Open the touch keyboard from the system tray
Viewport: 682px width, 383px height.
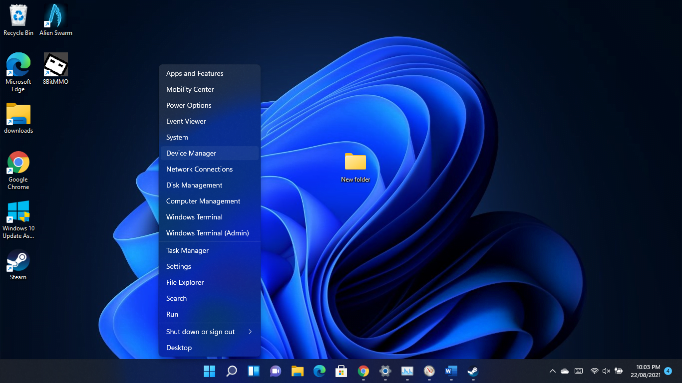[x=578, y=371]
